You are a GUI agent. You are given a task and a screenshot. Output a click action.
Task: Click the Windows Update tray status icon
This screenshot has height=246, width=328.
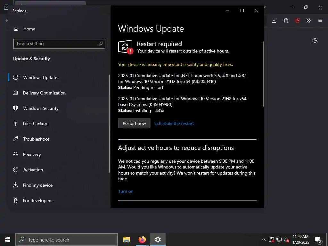pyautogui.click(x=271, y=240)
